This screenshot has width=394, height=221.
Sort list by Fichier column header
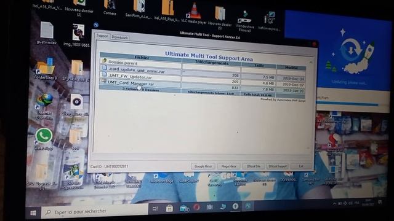(x=142, y=57)
